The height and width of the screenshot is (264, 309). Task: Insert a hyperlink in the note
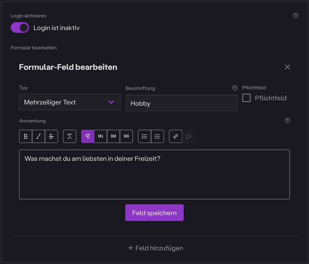[176, 136]
